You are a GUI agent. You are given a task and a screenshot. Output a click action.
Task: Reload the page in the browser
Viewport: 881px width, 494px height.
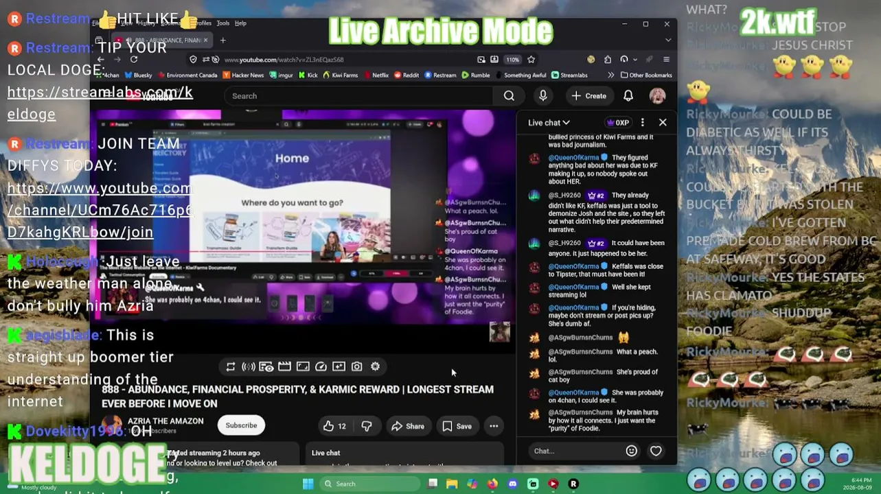134,60
